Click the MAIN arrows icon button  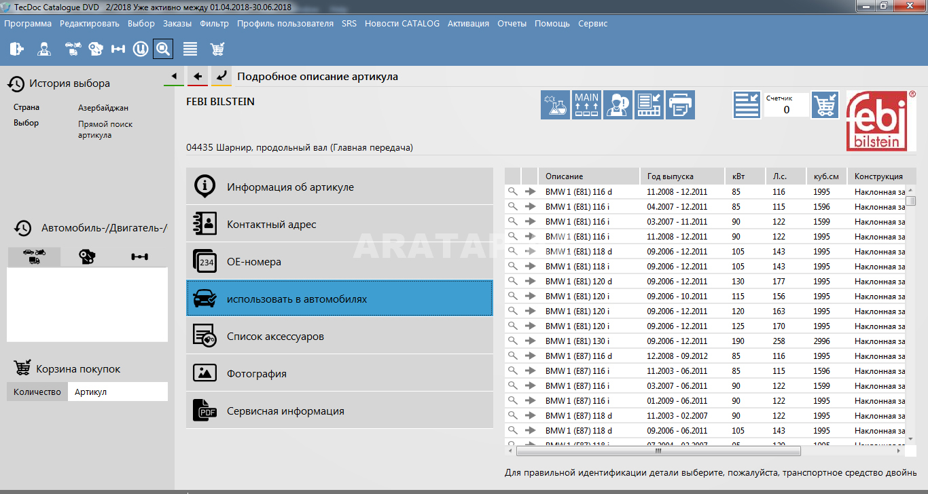click(586, 104)
